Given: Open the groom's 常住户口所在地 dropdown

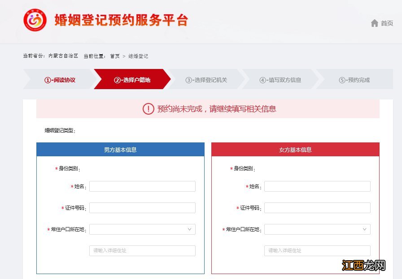Looking at the screenshot, I should [142, 229].
